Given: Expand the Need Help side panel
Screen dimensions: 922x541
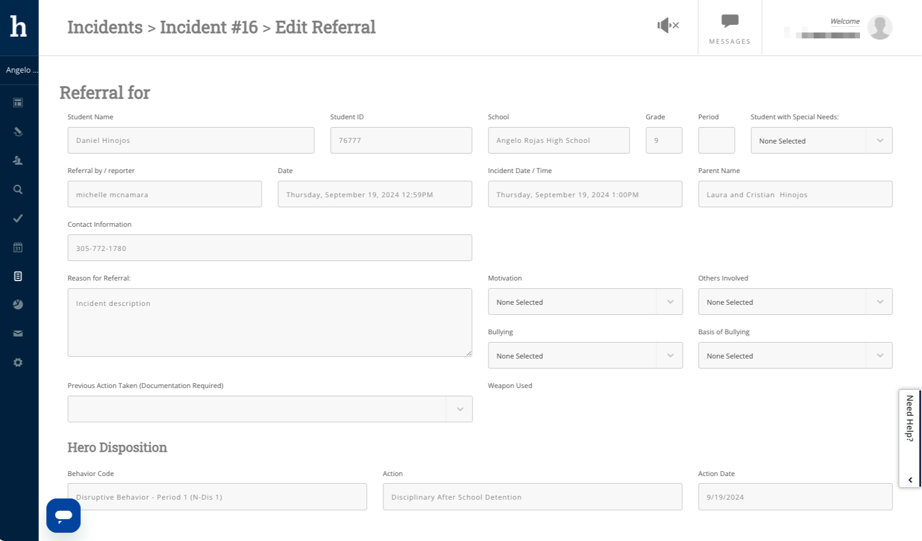Looking at the screenshot, I should click(910, 437).
